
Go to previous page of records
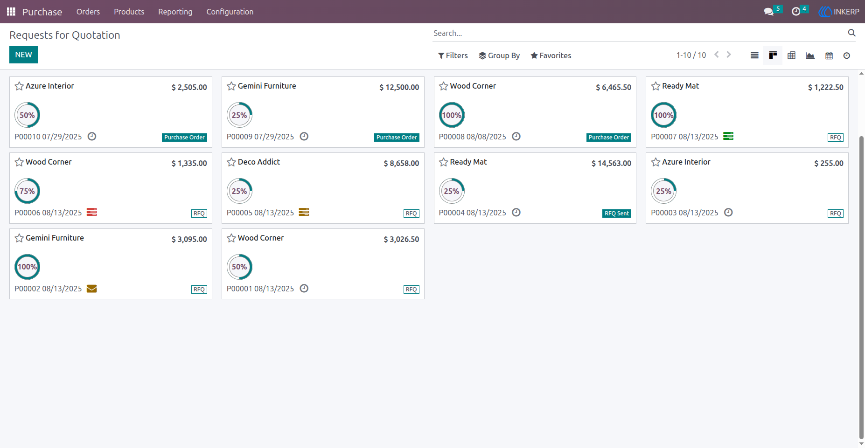pos(717,55)
